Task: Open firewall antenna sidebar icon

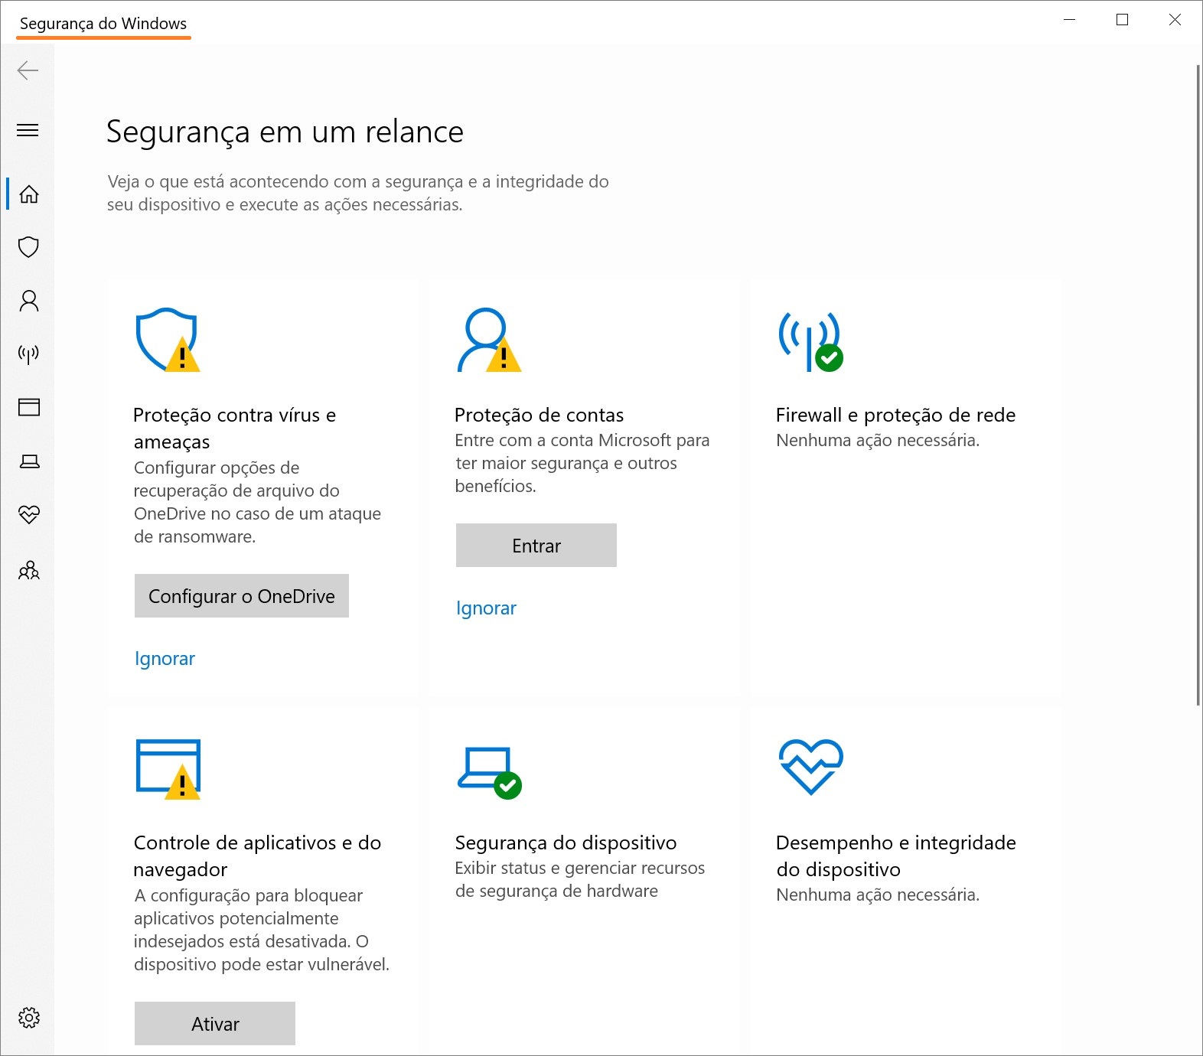Action: point(29,354)
